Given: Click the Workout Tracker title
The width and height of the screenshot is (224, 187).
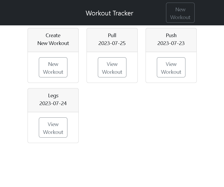Looking at the screenshot, I should click(x=109, y=13).
